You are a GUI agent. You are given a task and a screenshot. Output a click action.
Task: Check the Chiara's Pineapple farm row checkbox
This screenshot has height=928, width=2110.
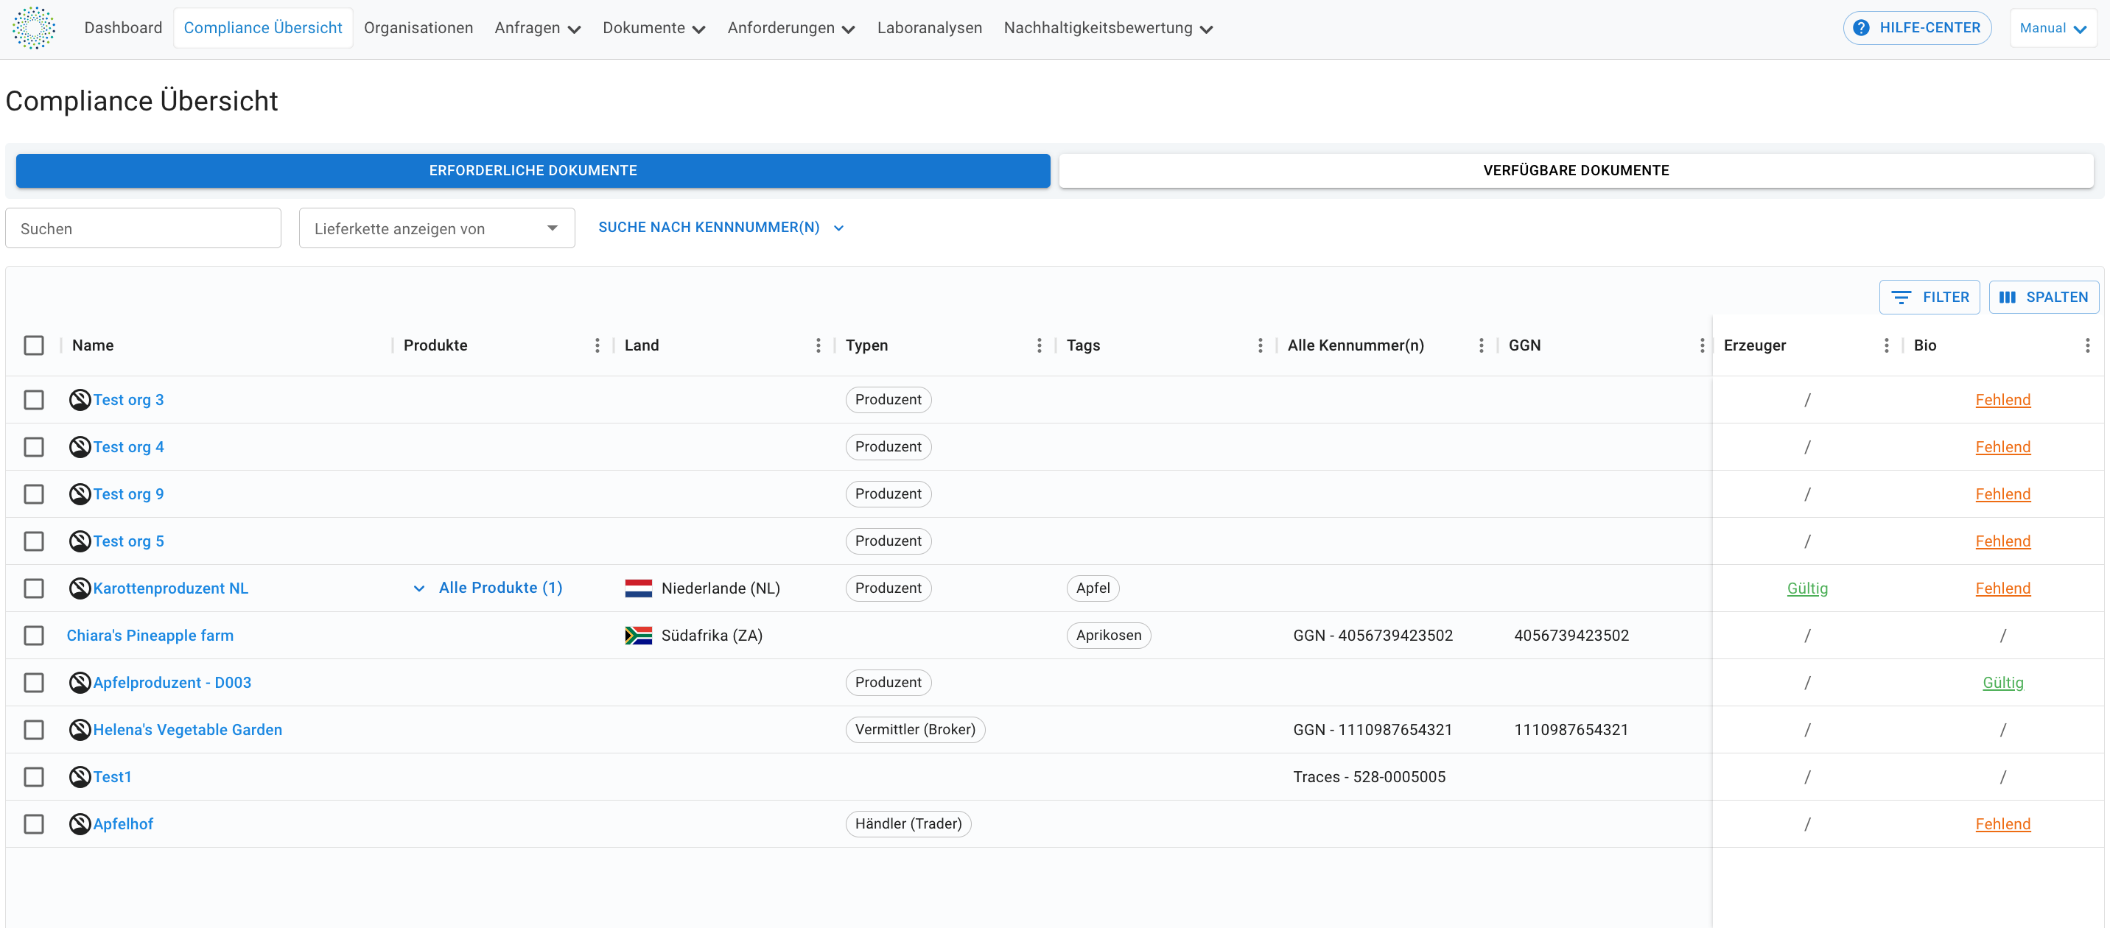[x=34, y=636]
